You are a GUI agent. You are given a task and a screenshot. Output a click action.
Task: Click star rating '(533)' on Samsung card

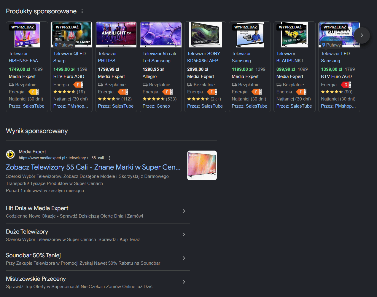[160, 99]
